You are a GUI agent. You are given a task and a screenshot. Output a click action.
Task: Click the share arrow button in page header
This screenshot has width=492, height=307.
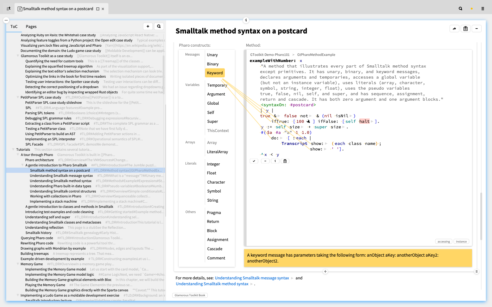pos(454,29)
